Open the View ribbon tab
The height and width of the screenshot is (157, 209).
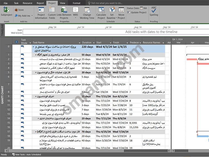(x=62, y=3)
